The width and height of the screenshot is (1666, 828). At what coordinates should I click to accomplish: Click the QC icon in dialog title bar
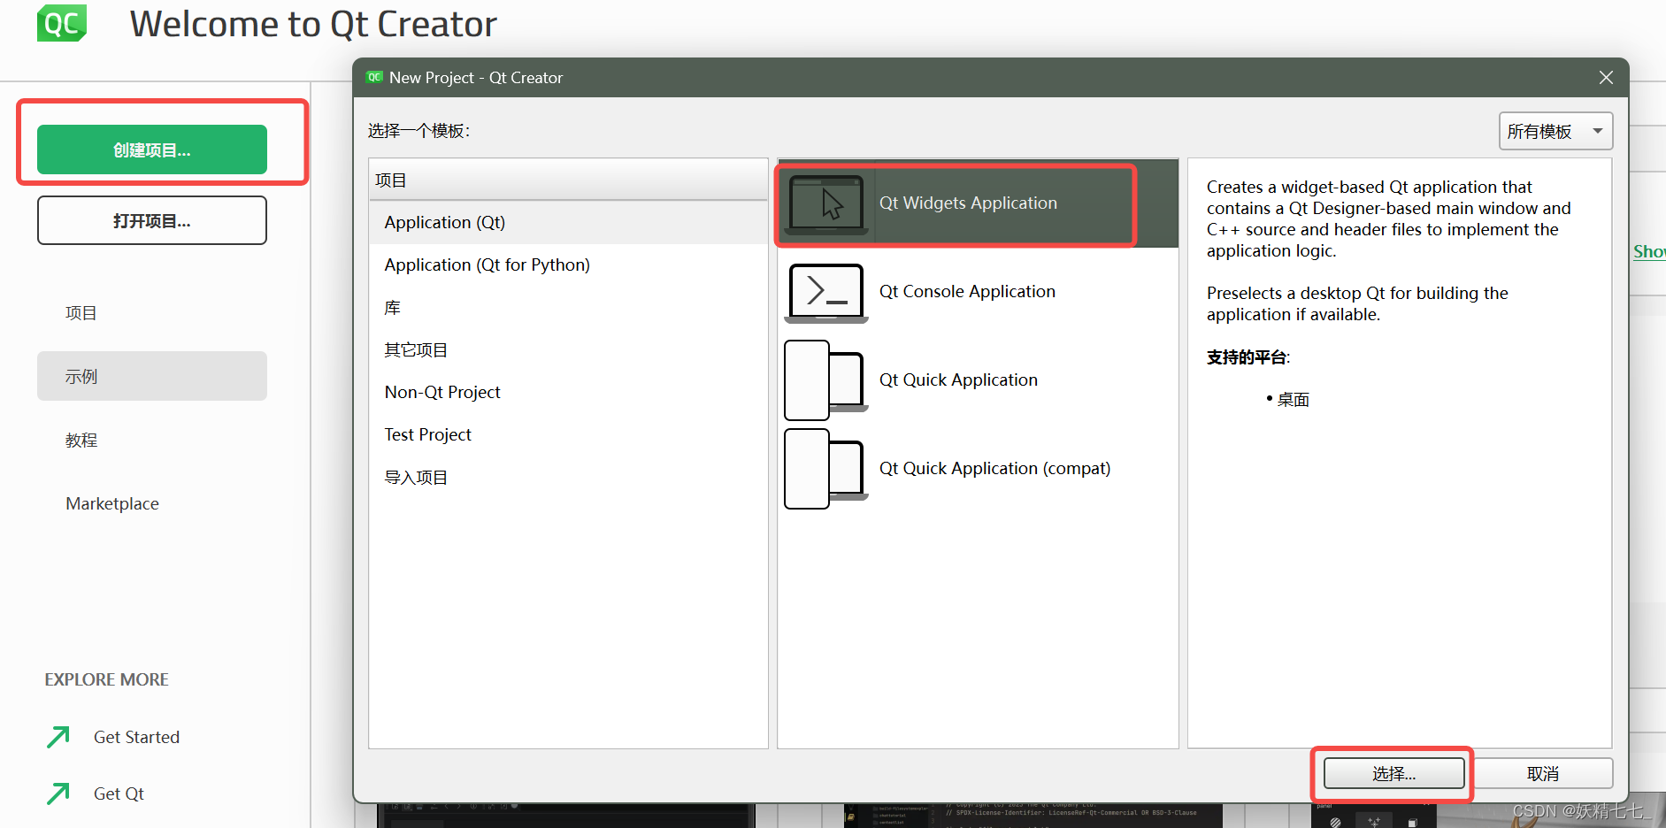tap(374, 77)
